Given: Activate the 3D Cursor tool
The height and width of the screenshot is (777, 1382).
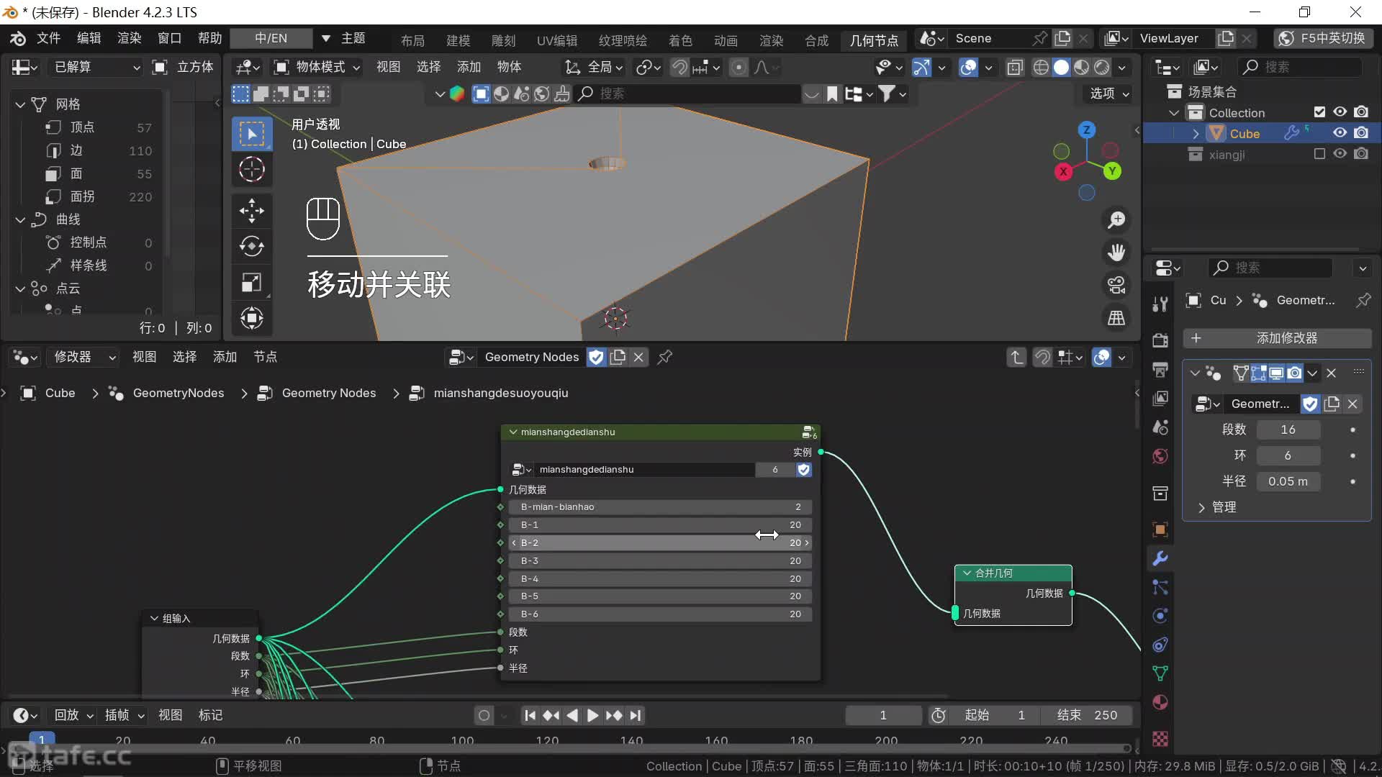Looking at the screenshot, I should tap(251, 170).
